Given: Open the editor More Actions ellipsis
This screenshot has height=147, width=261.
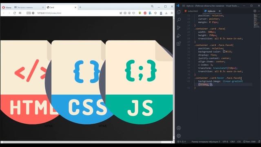Looking at the screenshot, I should (x=259, y=11).
